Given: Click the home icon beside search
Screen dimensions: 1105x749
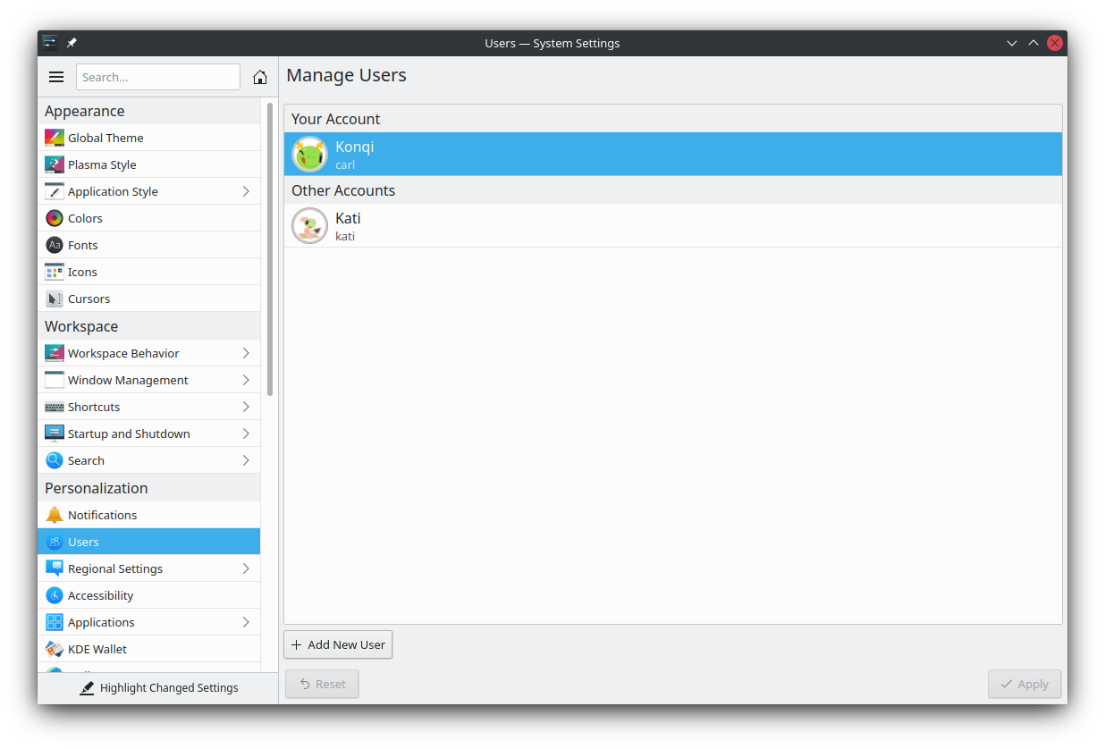Looking at the screenshot, I should point(260,77).
